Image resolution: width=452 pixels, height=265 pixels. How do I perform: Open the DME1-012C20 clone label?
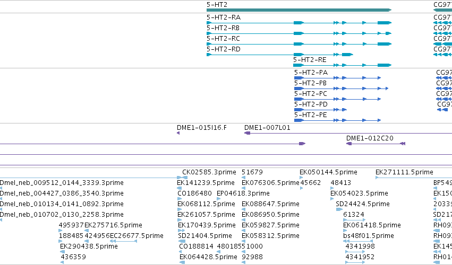[x=370, y=138]
